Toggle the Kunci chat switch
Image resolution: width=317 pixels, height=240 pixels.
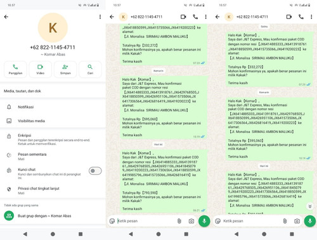[x=95, y=171]
